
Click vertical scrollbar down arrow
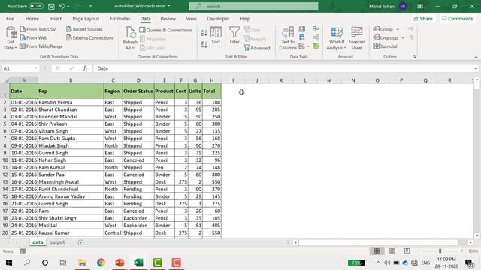pyautogui.click(x=476, y=235)
